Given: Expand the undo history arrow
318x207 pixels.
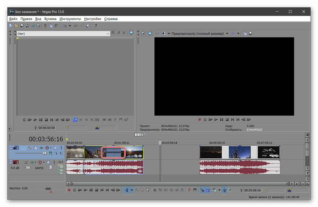Looking at the screenshot, I should point(70,26).
